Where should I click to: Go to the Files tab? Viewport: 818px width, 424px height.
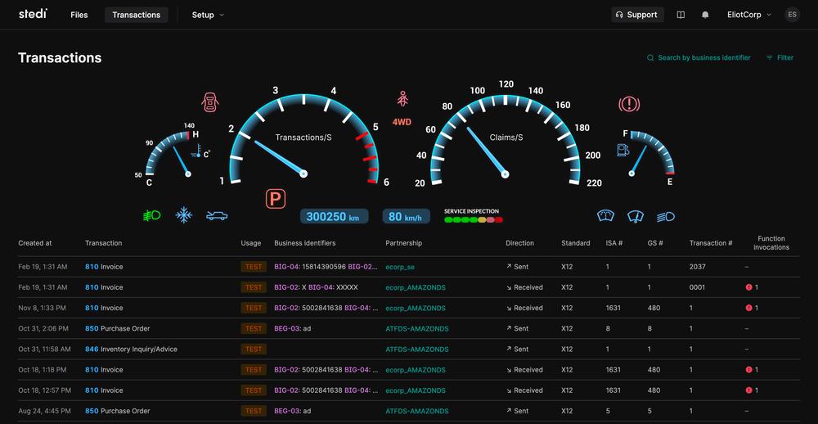point(79,15)
